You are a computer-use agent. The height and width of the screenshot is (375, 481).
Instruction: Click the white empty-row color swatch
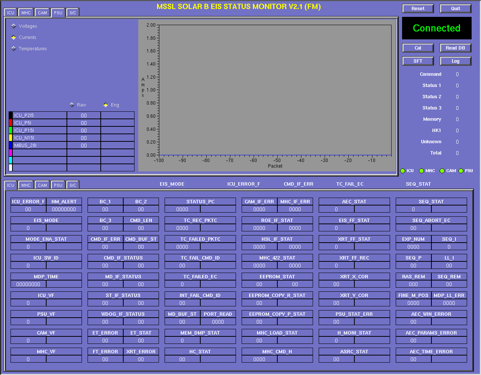pyautogui.click(x=11, y=168)
